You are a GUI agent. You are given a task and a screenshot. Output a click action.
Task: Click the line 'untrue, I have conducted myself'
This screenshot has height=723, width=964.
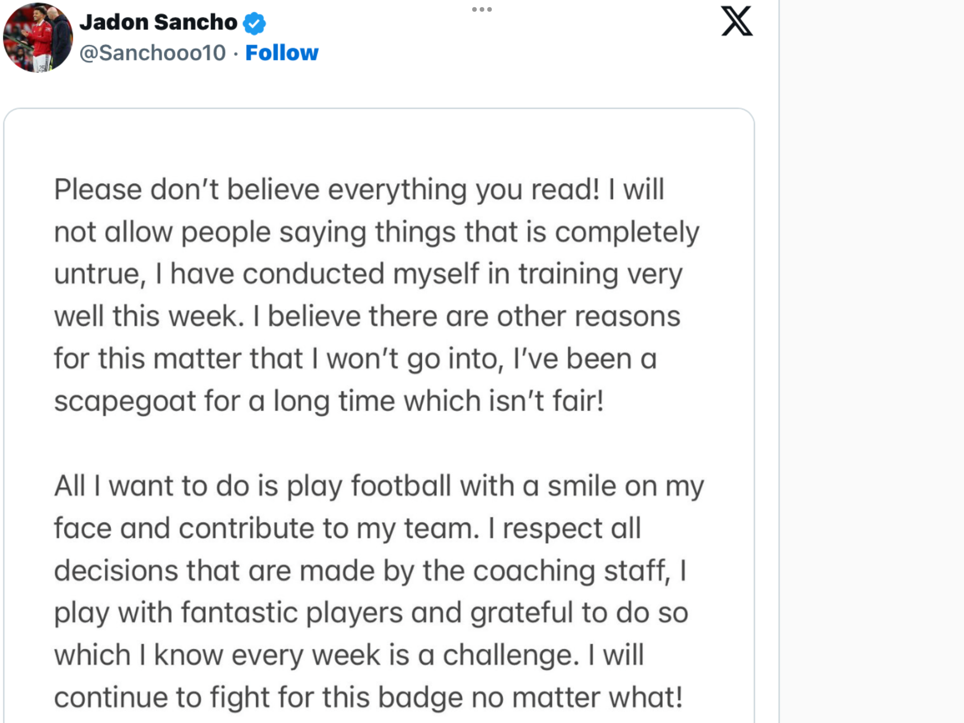(x=368, y=274)
